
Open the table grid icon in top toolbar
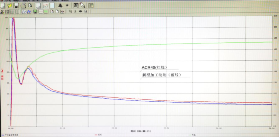tap(91, 6)
